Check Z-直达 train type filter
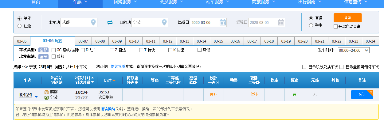384x132 pixels. [112, 50]
